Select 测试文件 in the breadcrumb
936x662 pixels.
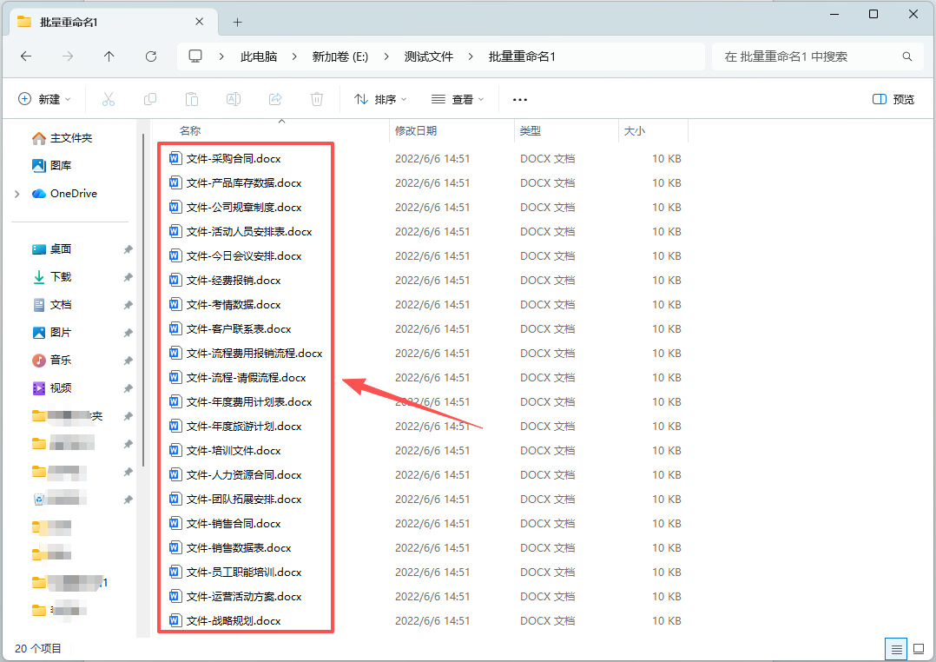pyautogui.click(x=428, y=56)
